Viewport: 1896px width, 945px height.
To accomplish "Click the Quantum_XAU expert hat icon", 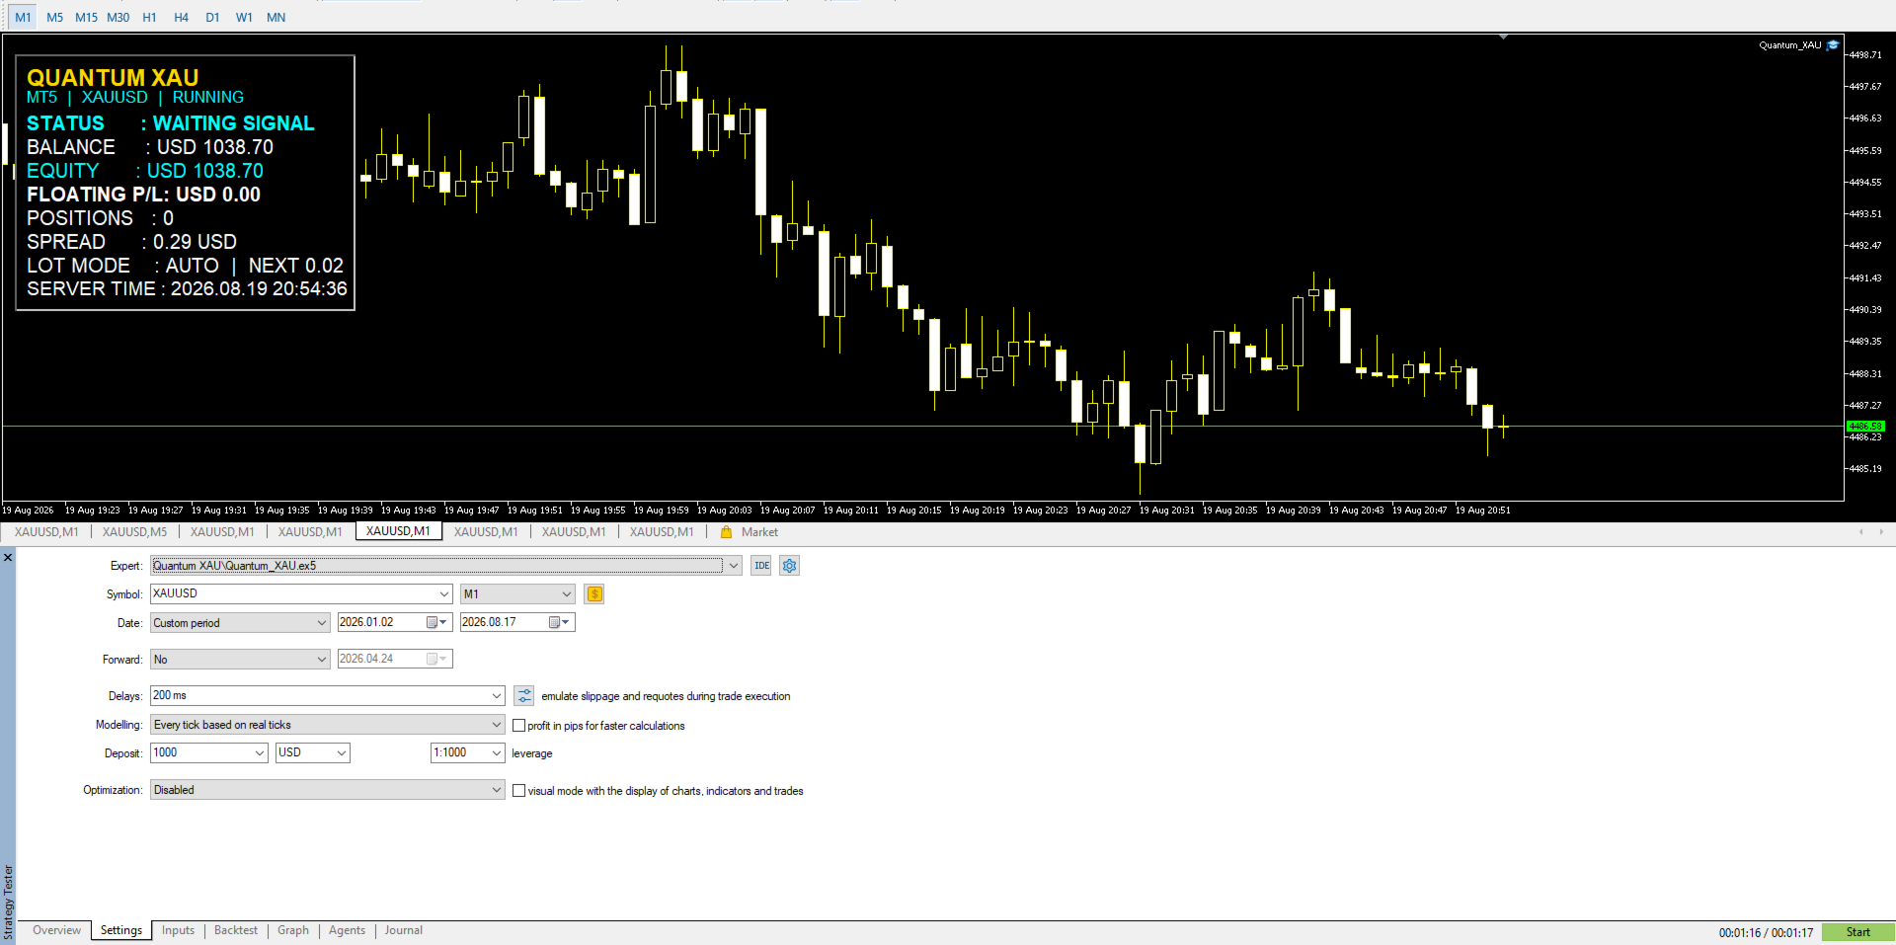I will [1833, 45].
